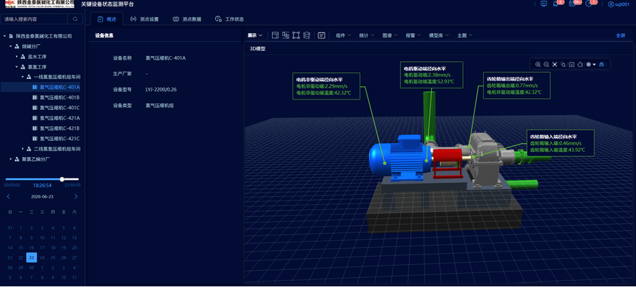Switch to the 工作状态 tab
Screen dimensions: 636x287
pos(229,19)
